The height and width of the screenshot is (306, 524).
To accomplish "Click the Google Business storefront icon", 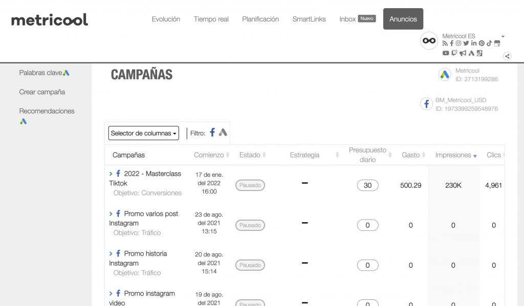I will coord(497,43).
